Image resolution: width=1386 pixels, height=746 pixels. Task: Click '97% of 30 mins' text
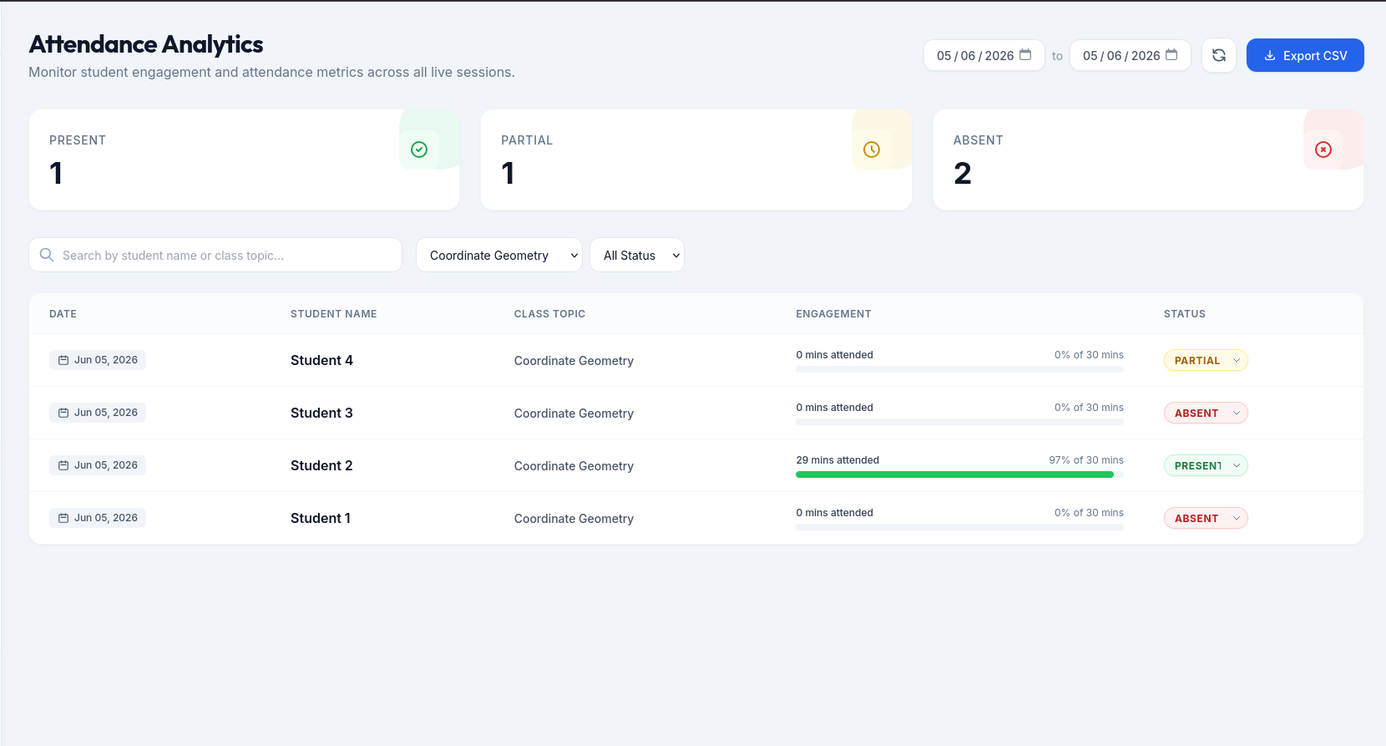[1086, 460]
